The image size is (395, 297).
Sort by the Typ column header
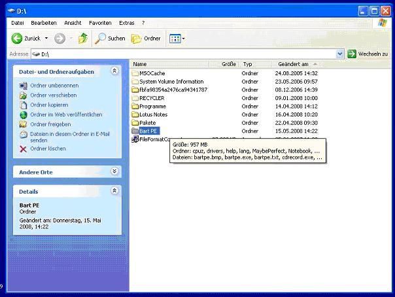[x=256, y=64]
